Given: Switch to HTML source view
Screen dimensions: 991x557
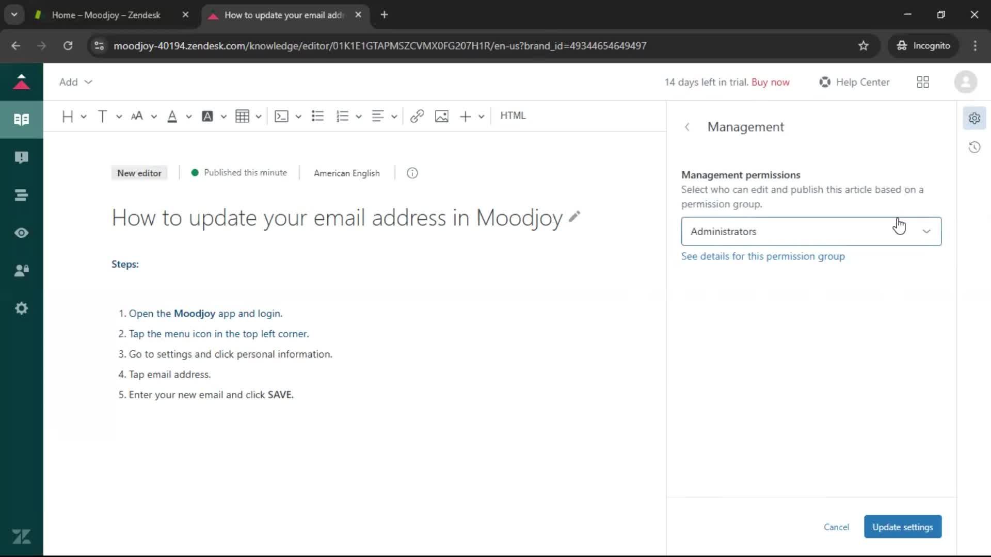Looking at the screenshot, I should click(513, 116).
